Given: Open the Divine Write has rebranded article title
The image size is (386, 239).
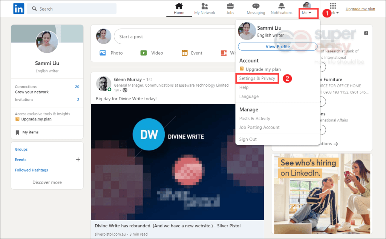Looking at the screenshot, I should [x=168, y=226].
